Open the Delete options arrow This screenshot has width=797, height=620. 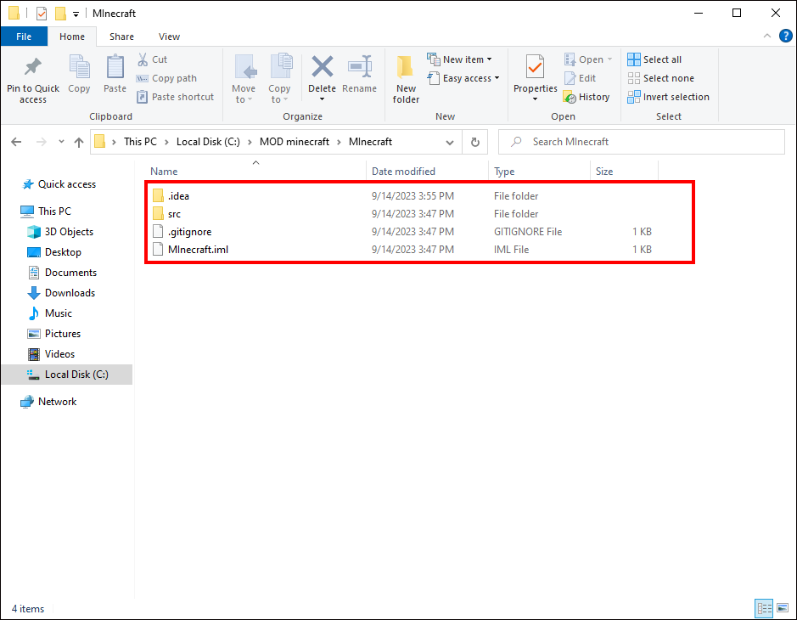coord(323,99)
